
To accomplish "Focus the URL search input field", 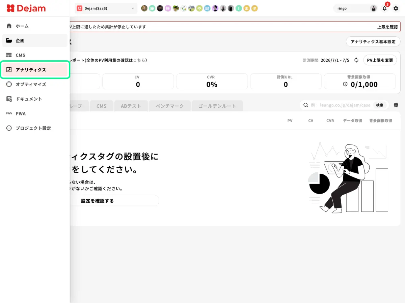I will [x=340, y=105].
